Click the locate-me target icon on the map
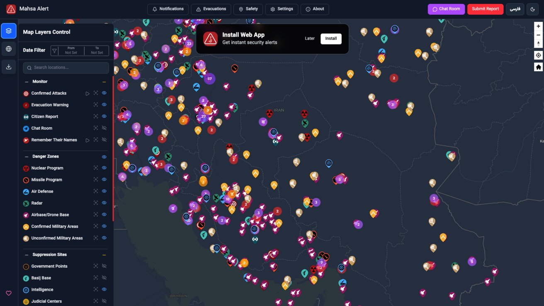The width and height of the screenshot is (544, 306). (x=538, y=55)
